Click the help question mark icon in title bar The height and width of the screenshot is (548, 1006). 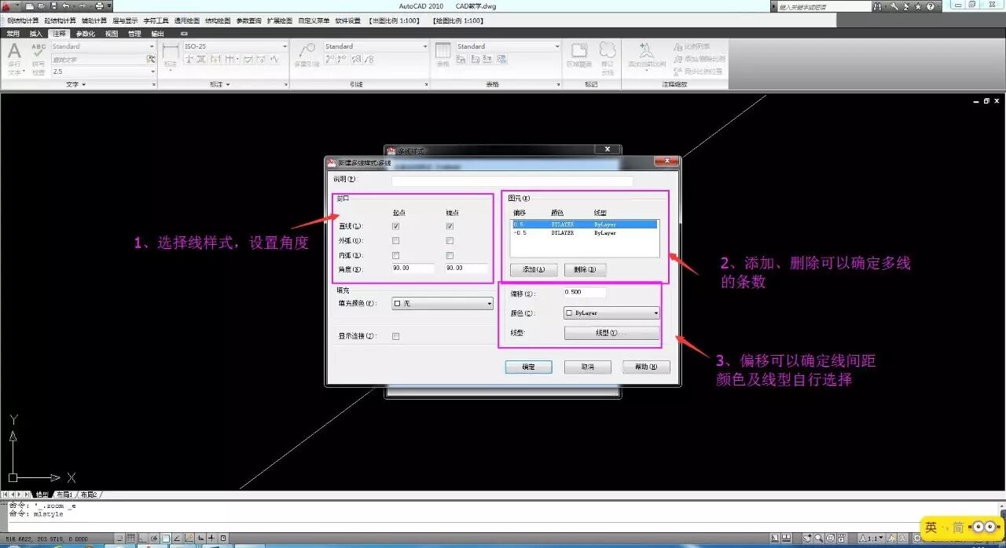click(931, 6)
